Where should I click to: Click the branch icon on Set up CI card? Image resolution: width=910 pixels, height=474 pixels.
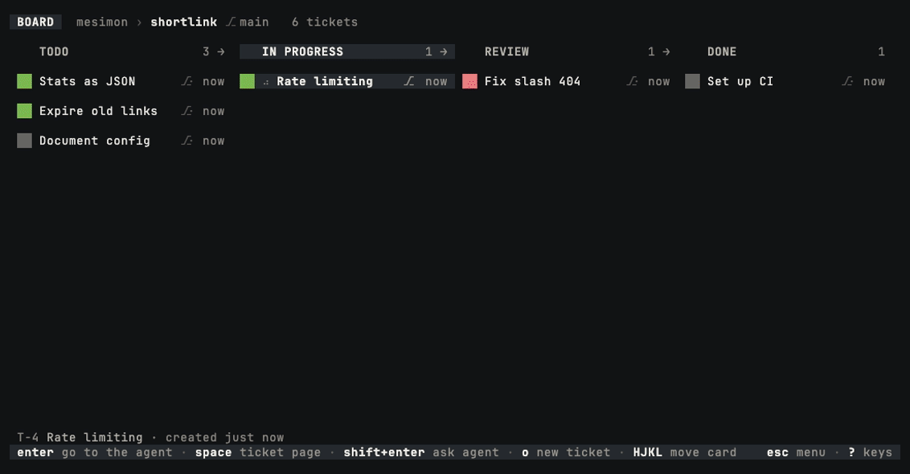coord(847,81)
